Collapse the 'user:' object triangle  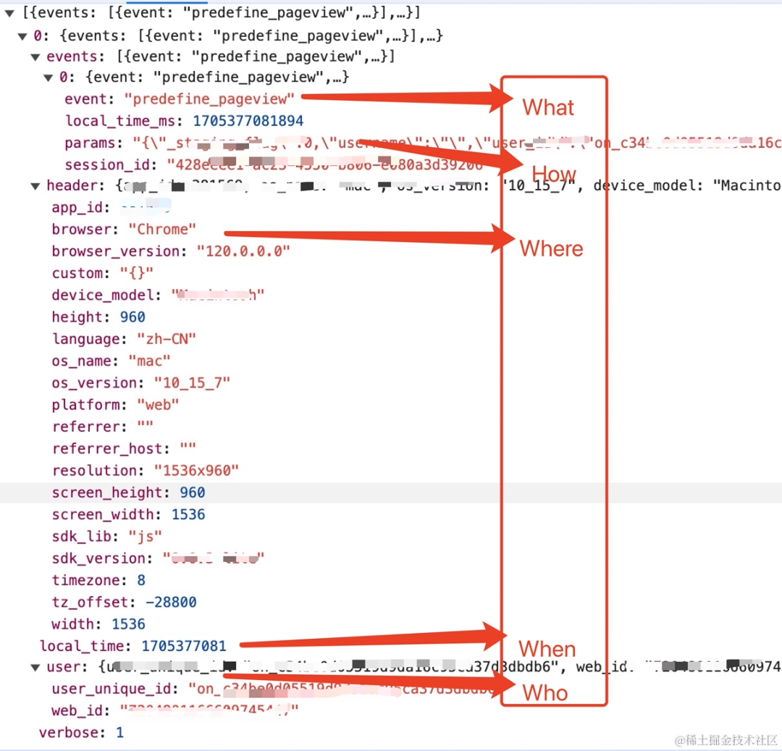point(35,668)
